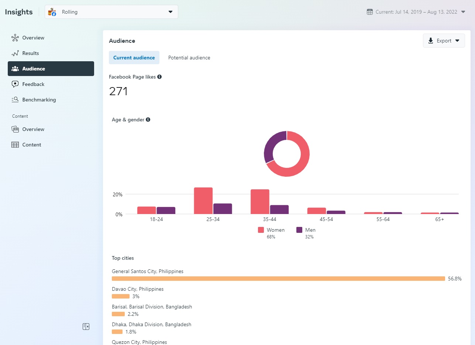Viewport: 475px width, 345px height.
Task: Click the Women legend color swatch
Action: point(261,230)
